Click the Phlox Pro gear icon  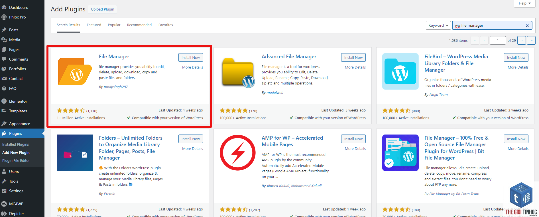coord(4,17)
